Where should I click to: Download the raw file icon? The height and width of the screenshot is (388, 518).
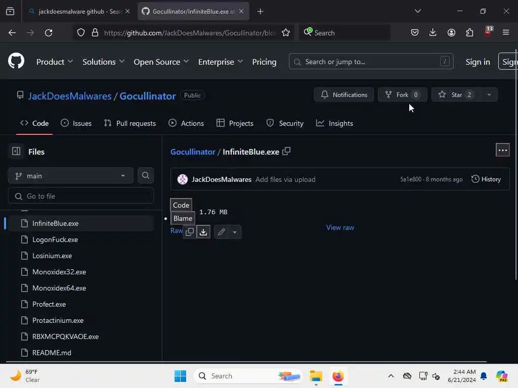pos(203,232)
